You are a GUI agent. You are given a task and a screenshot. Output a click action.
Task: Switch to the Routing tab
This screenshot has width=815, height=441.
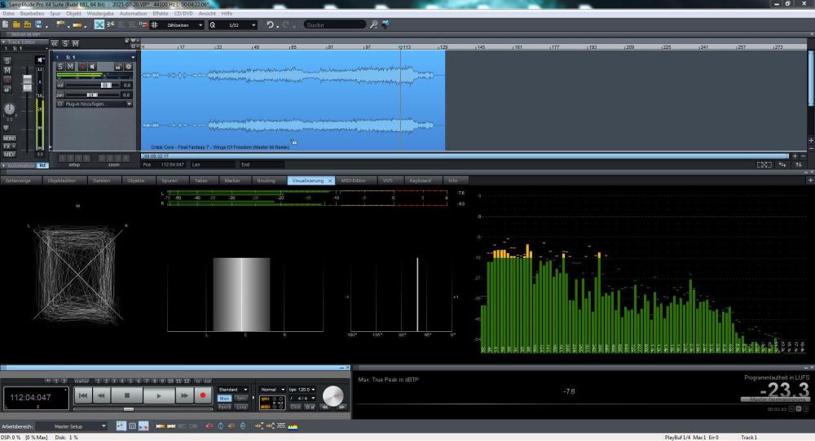click(x=267, y=181)
